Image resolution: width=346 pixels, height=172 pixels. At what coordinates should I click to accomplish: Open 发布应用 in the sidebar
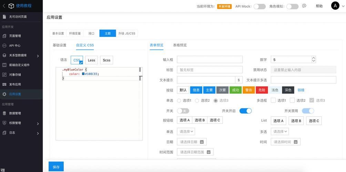15,84
